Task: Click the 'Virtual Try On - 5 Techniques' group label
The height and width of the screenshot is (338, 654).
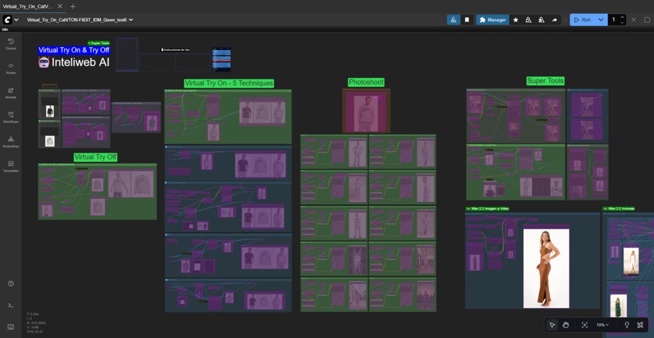Action: 229,83
